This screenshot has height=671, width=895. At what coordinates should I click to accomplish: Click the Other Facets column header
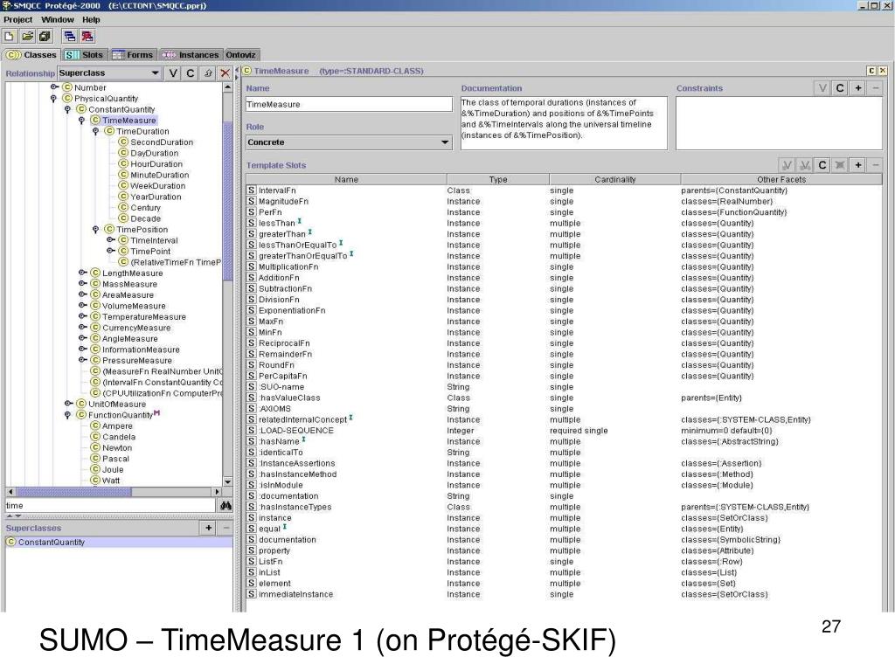click(x=781, y=179)
